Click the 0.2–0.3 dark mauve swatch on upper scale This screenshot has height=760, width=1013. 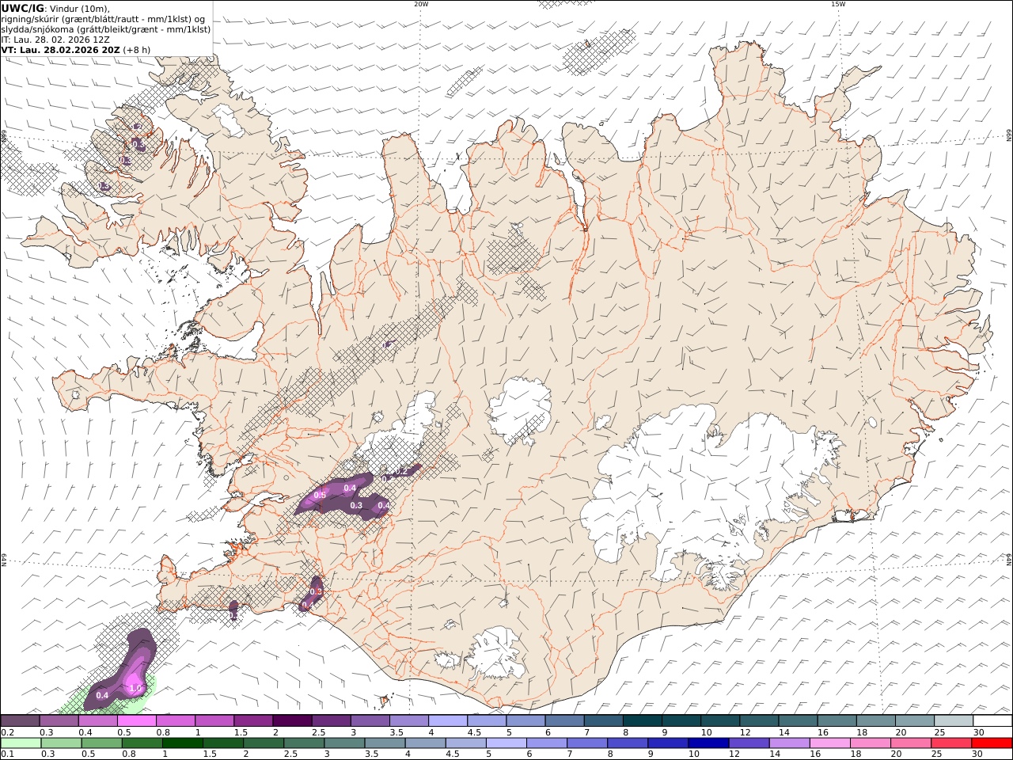pos(20,721)
